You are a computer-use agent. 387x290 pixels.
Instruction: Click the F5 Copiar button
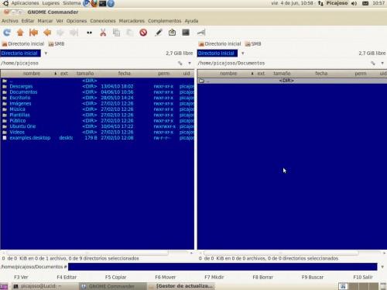click(x=115, y=278)
